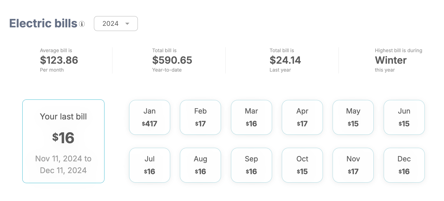This screenshot has width=444, height=201.
Task: Choose the Apr bill card
Action: (302, 117)
